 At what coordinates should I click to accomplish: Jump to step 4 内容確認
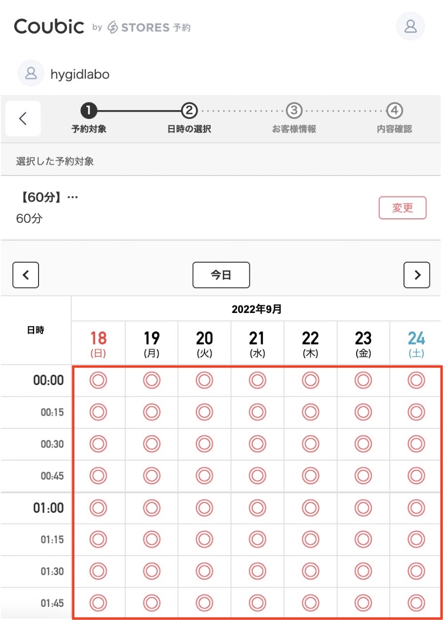394,118
